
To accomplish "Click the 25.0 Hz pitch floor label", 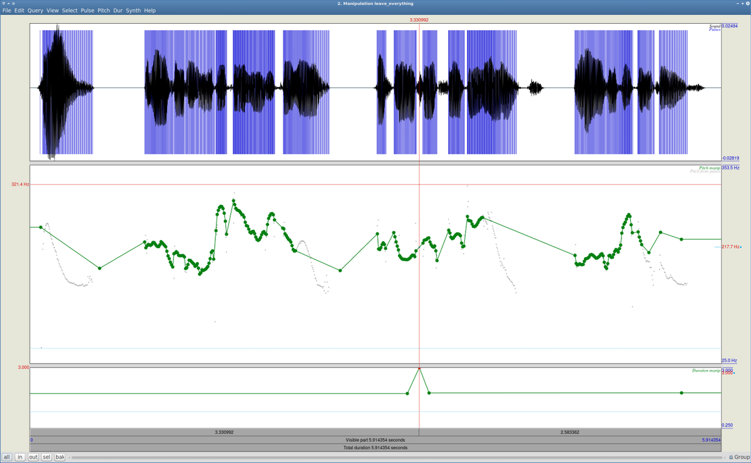I will [x=730, y=361].
